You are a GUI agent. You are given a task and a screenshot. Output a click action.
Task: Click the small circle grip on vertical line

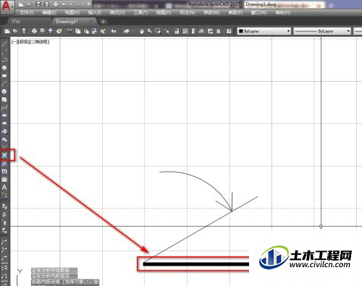coord(321,227)
